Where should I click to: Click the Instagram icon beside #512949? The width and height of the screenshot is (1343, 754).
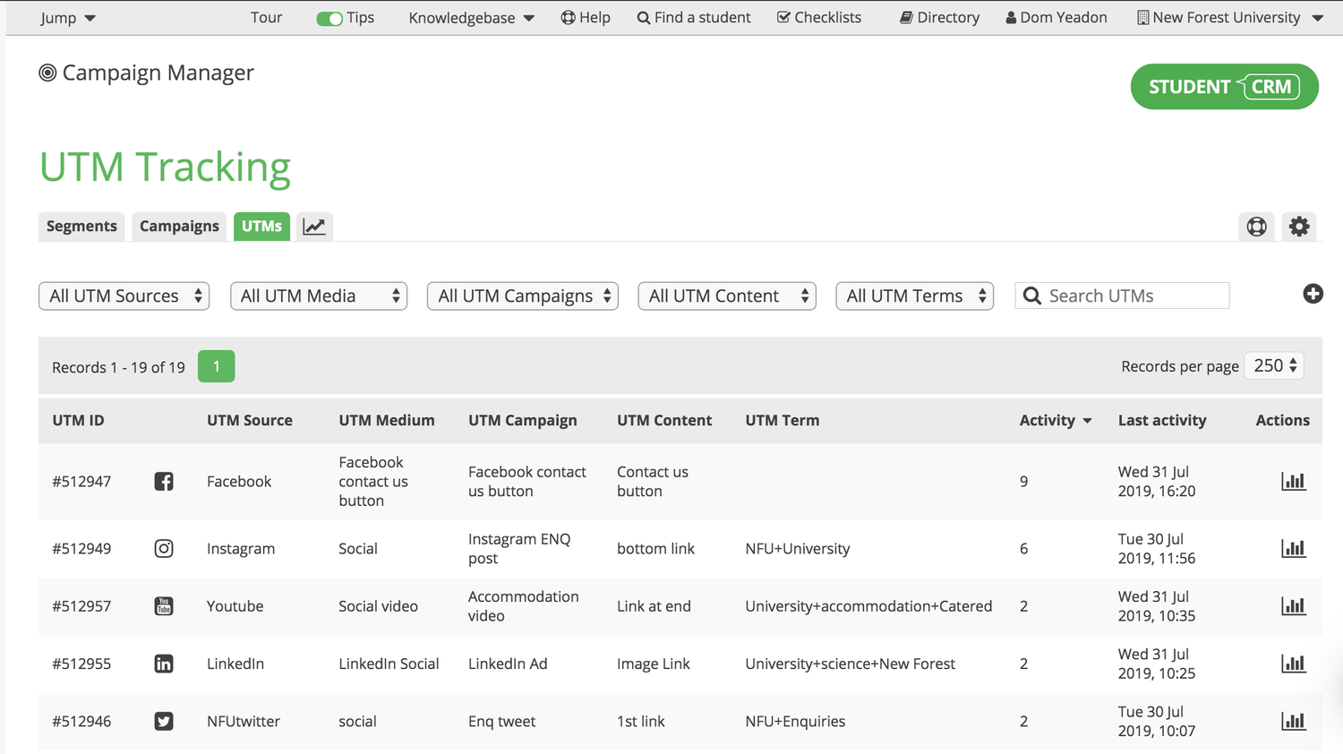(x=164, y=548)
